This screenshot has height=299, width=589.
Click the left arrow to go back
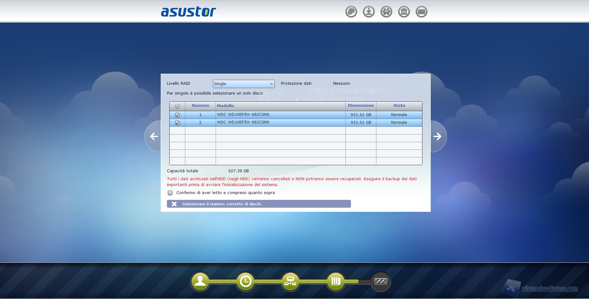click(x=154, y=136)
